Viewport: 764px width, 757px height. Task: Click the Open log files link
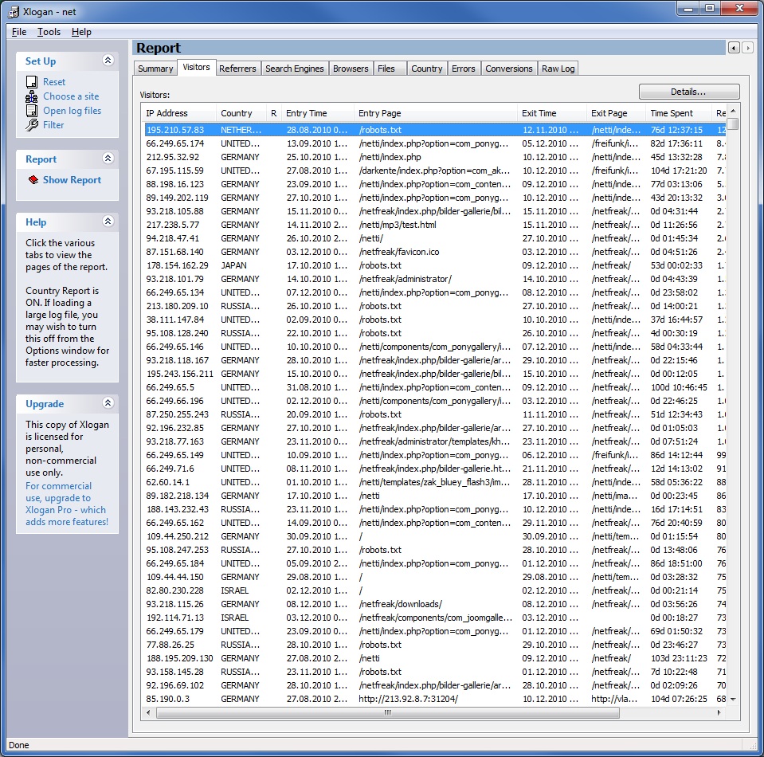tap(72, 111)
